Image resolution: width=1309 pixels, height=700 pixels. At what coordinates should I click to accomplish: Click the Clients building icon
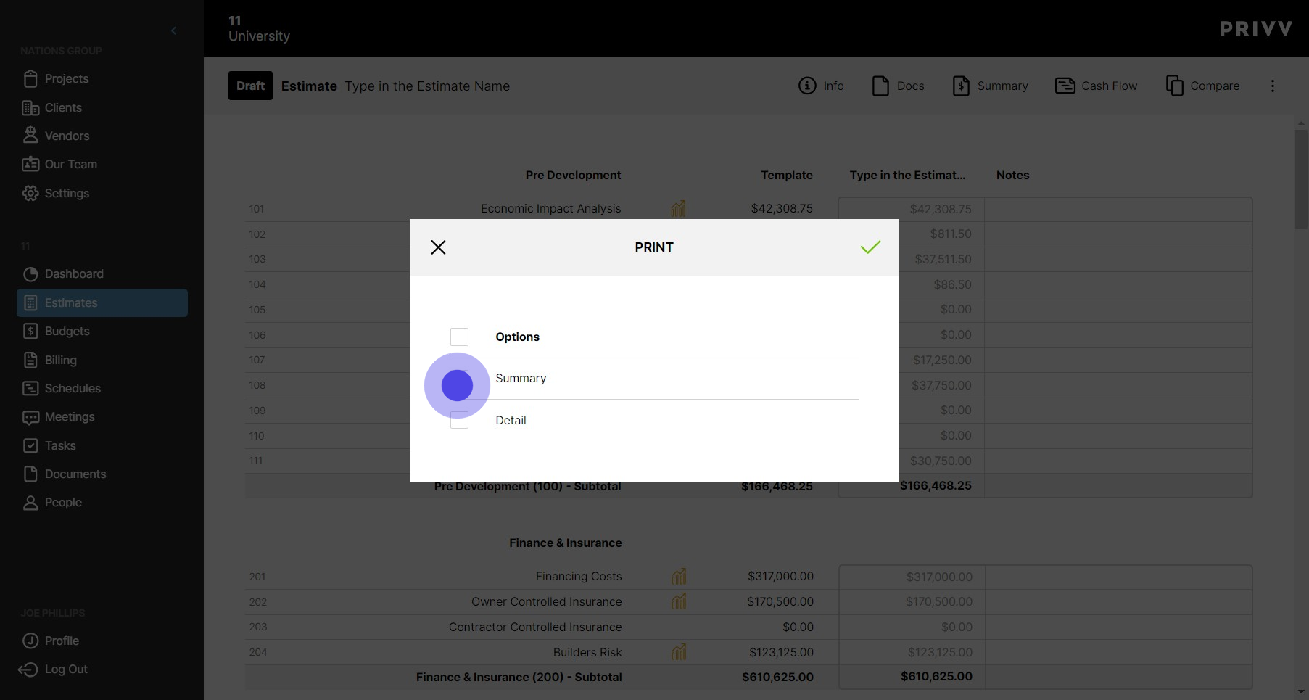coord(30,107)
